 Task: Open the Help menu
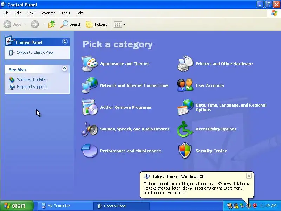[x=79, y=13]
